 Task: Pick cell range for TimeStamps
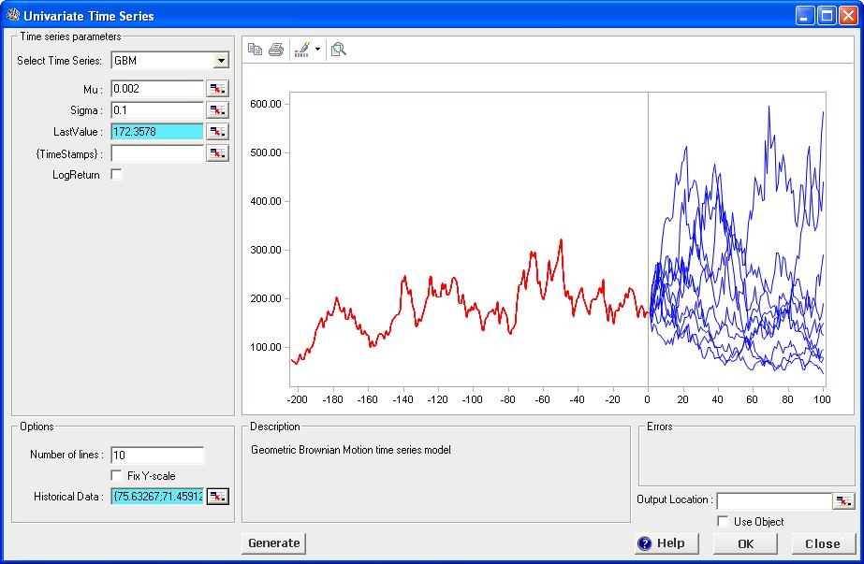[218, 153]
